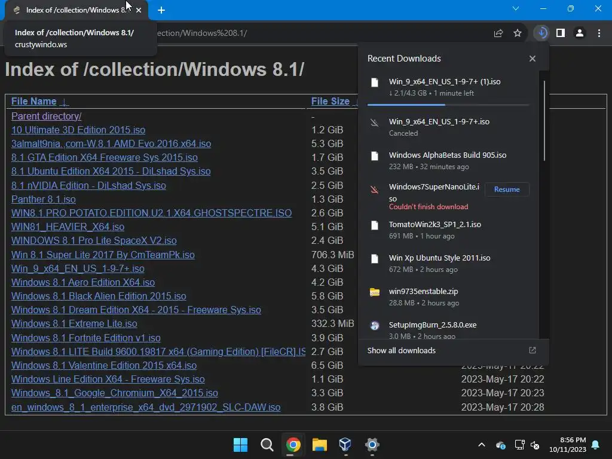Open muted volume icon in system tray
Viewport: 612px width, 459px height.
point(535,445)
